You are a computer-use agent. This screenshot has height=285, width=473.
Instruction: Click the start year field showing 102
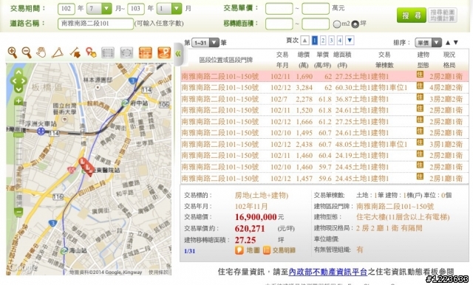(66, 8)
